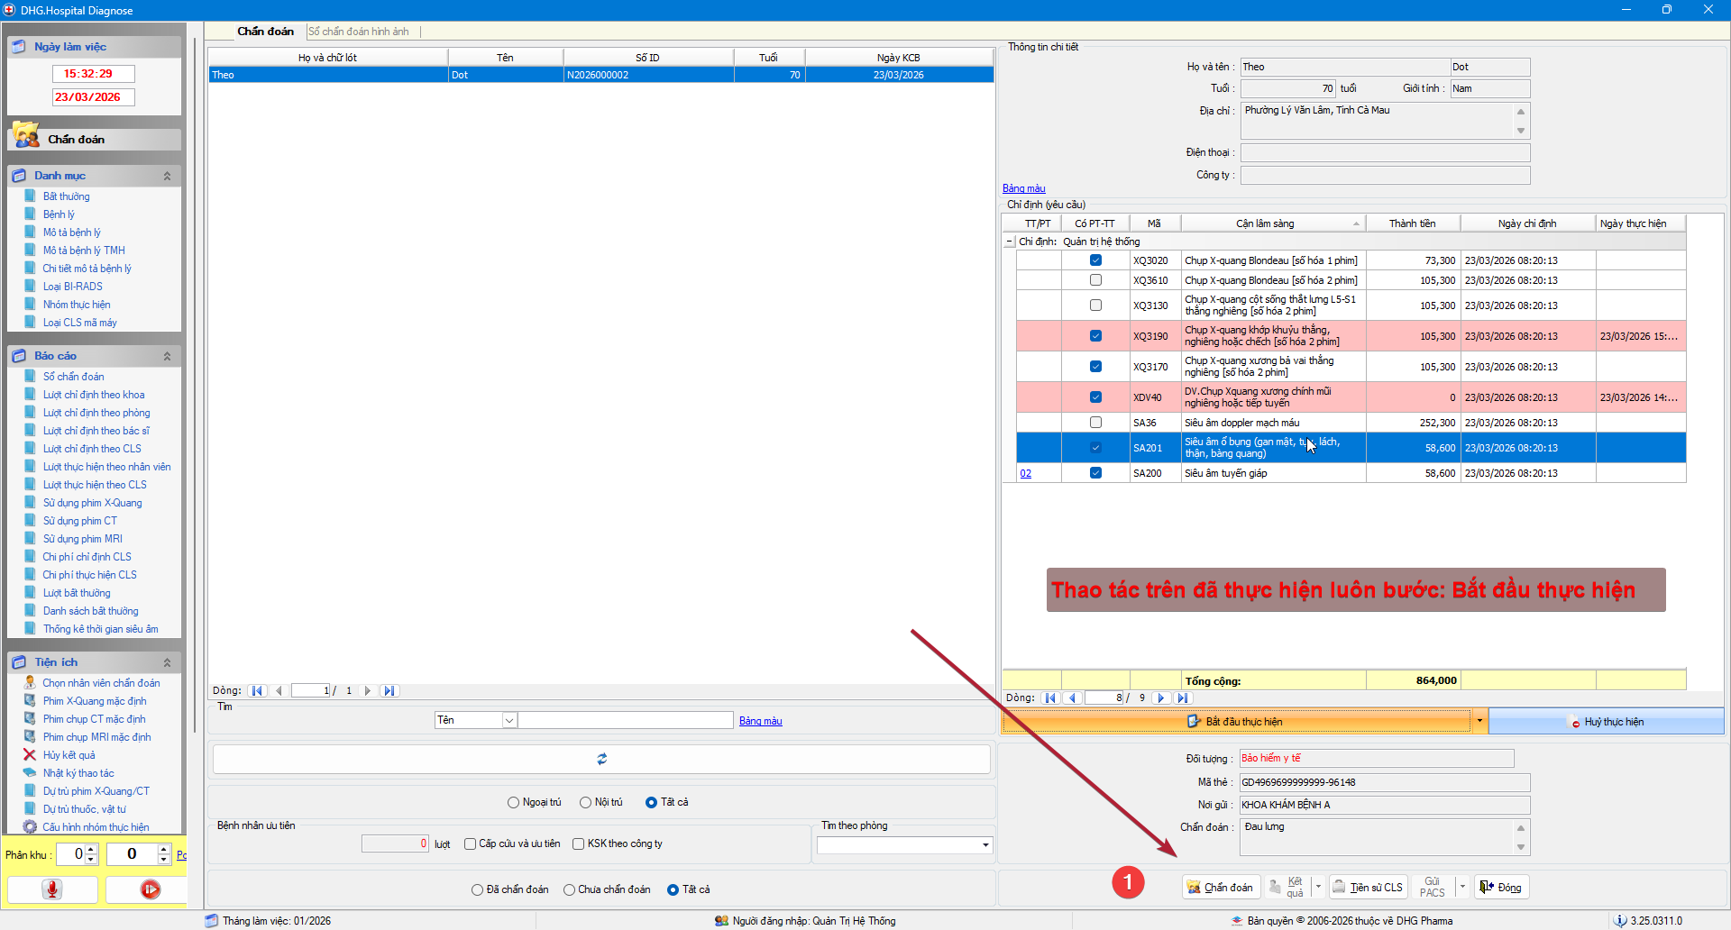Select patient row Theo Dot N2026000002
Viewport: 1731px width, 930px height.
point(601,75)
